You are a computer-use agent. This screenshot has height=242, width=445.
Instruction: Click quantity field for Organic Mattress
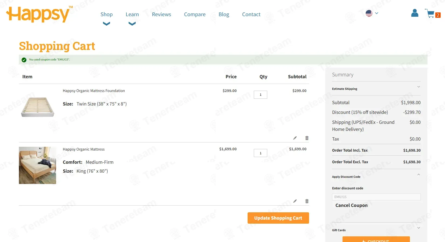[260, 153]
